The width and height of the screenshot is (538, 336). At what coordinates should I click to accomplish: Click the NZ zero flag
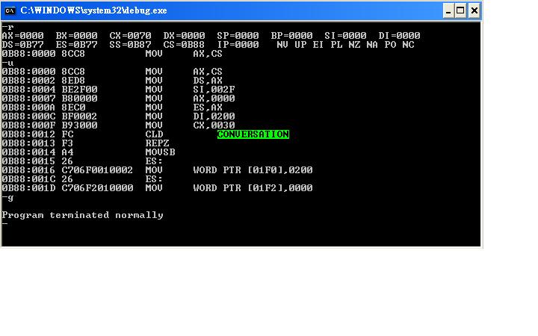pyautogui.click(x=354, y=45)
